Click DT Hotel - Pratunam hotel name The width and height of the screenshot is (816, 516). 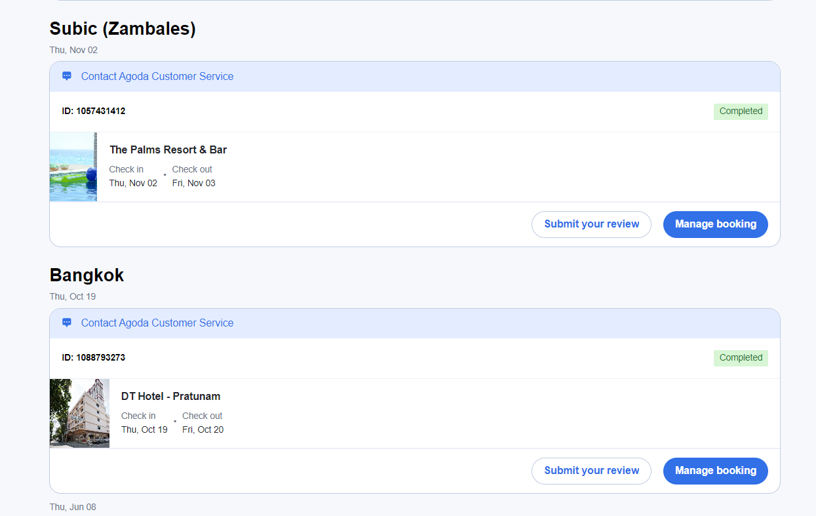[170, 396]
